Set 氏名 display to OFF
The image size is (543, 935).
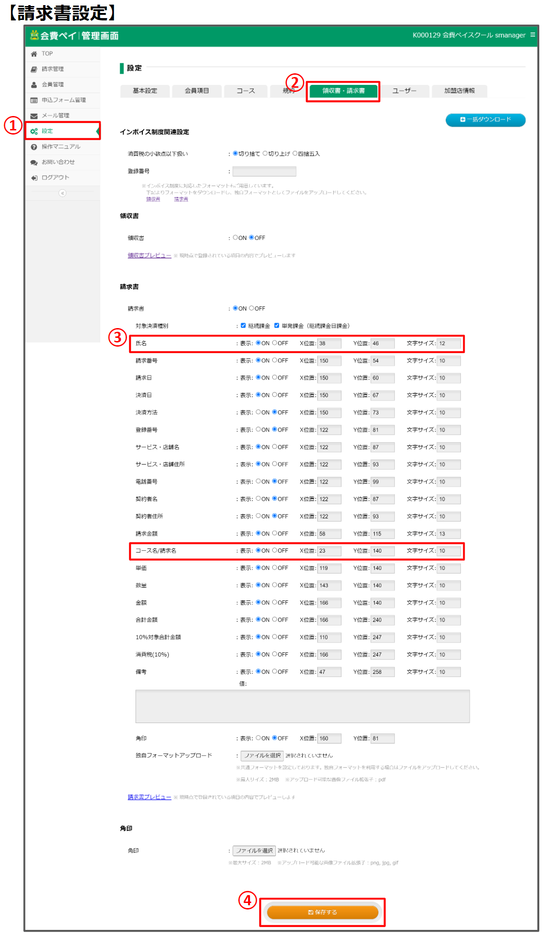coord(275,343)
